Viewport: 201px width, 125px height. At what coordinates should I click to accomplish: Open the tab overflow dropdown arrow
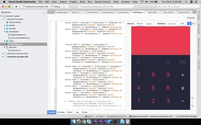pyautogui.click(x=195, y=12)
